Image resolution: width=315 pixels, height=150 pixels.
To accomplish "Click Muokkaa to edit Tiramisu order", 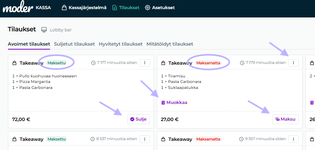I will pos(175,102).
